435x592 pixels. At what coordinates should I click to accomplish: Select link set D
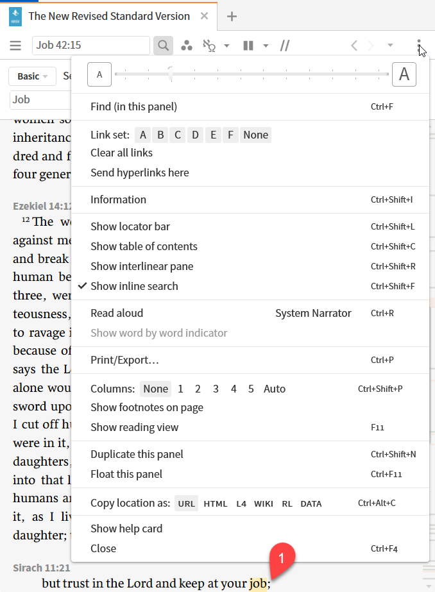[x=195, y=135]
